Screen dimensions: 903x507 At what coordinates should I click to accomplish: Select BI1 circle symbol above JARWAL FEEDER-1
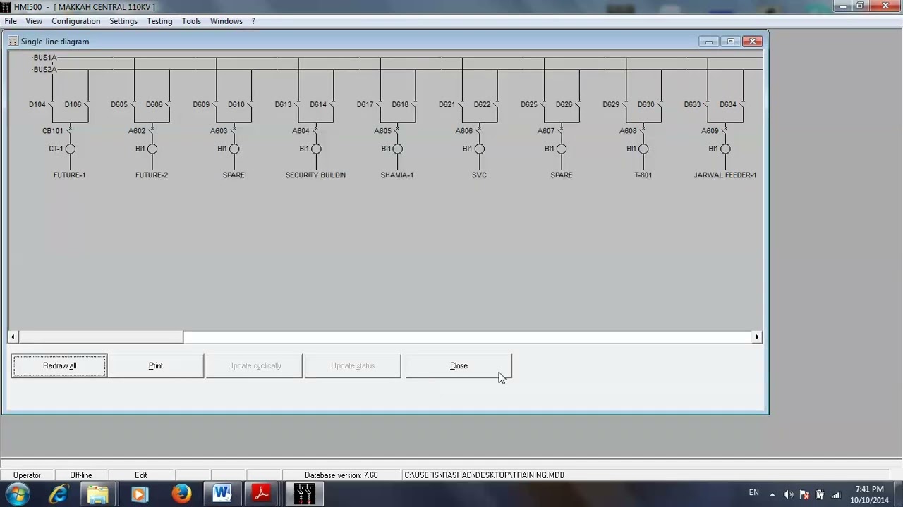[725, 149]
